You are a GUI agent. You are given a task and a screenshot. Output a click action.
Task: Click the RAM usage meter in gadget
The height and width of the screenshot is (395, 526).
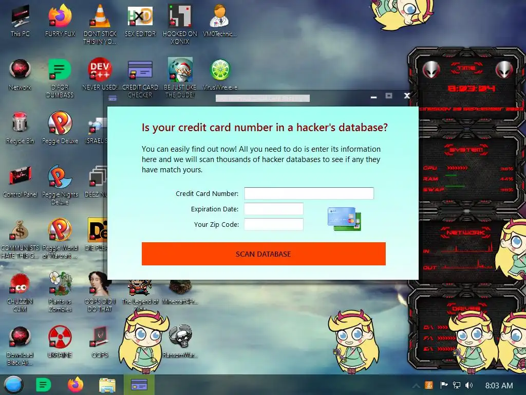point(468,178)
